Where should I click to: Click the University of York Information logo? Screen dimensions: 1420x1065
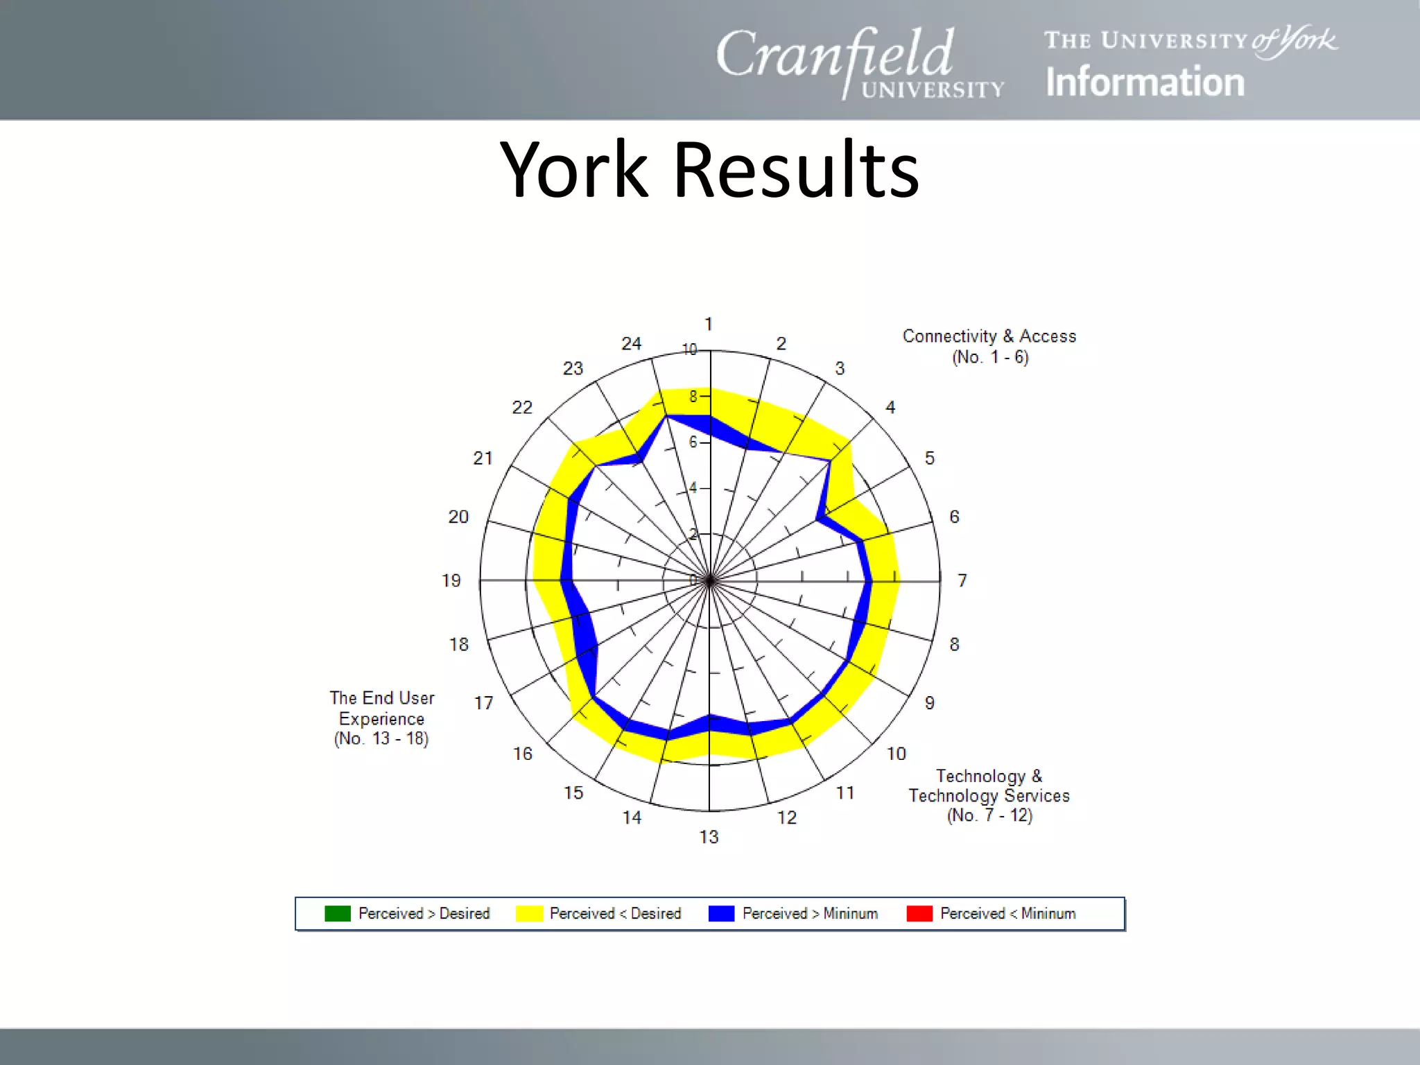click(1190, 62)
